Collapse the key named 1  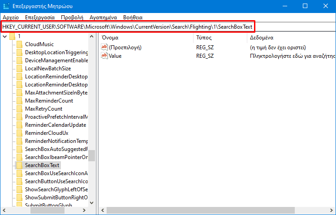[5, 36]
